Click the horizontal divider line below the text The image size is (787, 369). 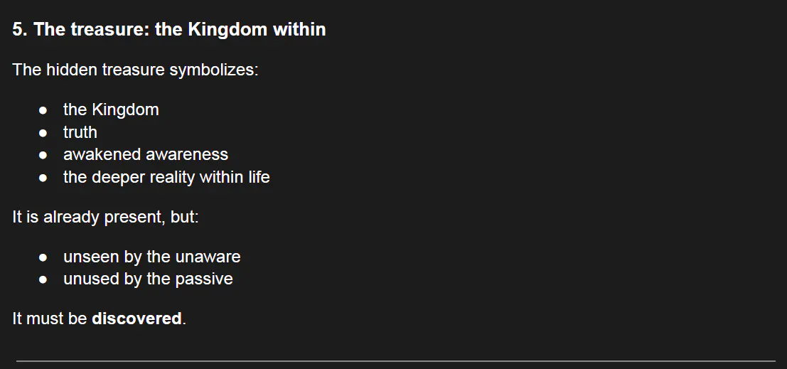(x=395, y=361)
